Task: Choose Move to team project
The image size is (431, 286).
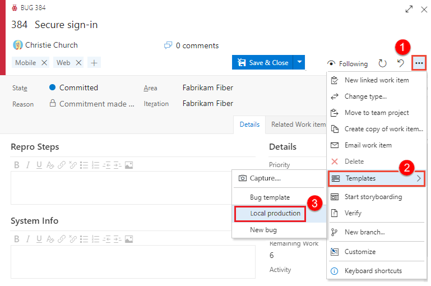Action: pos(377,113)
